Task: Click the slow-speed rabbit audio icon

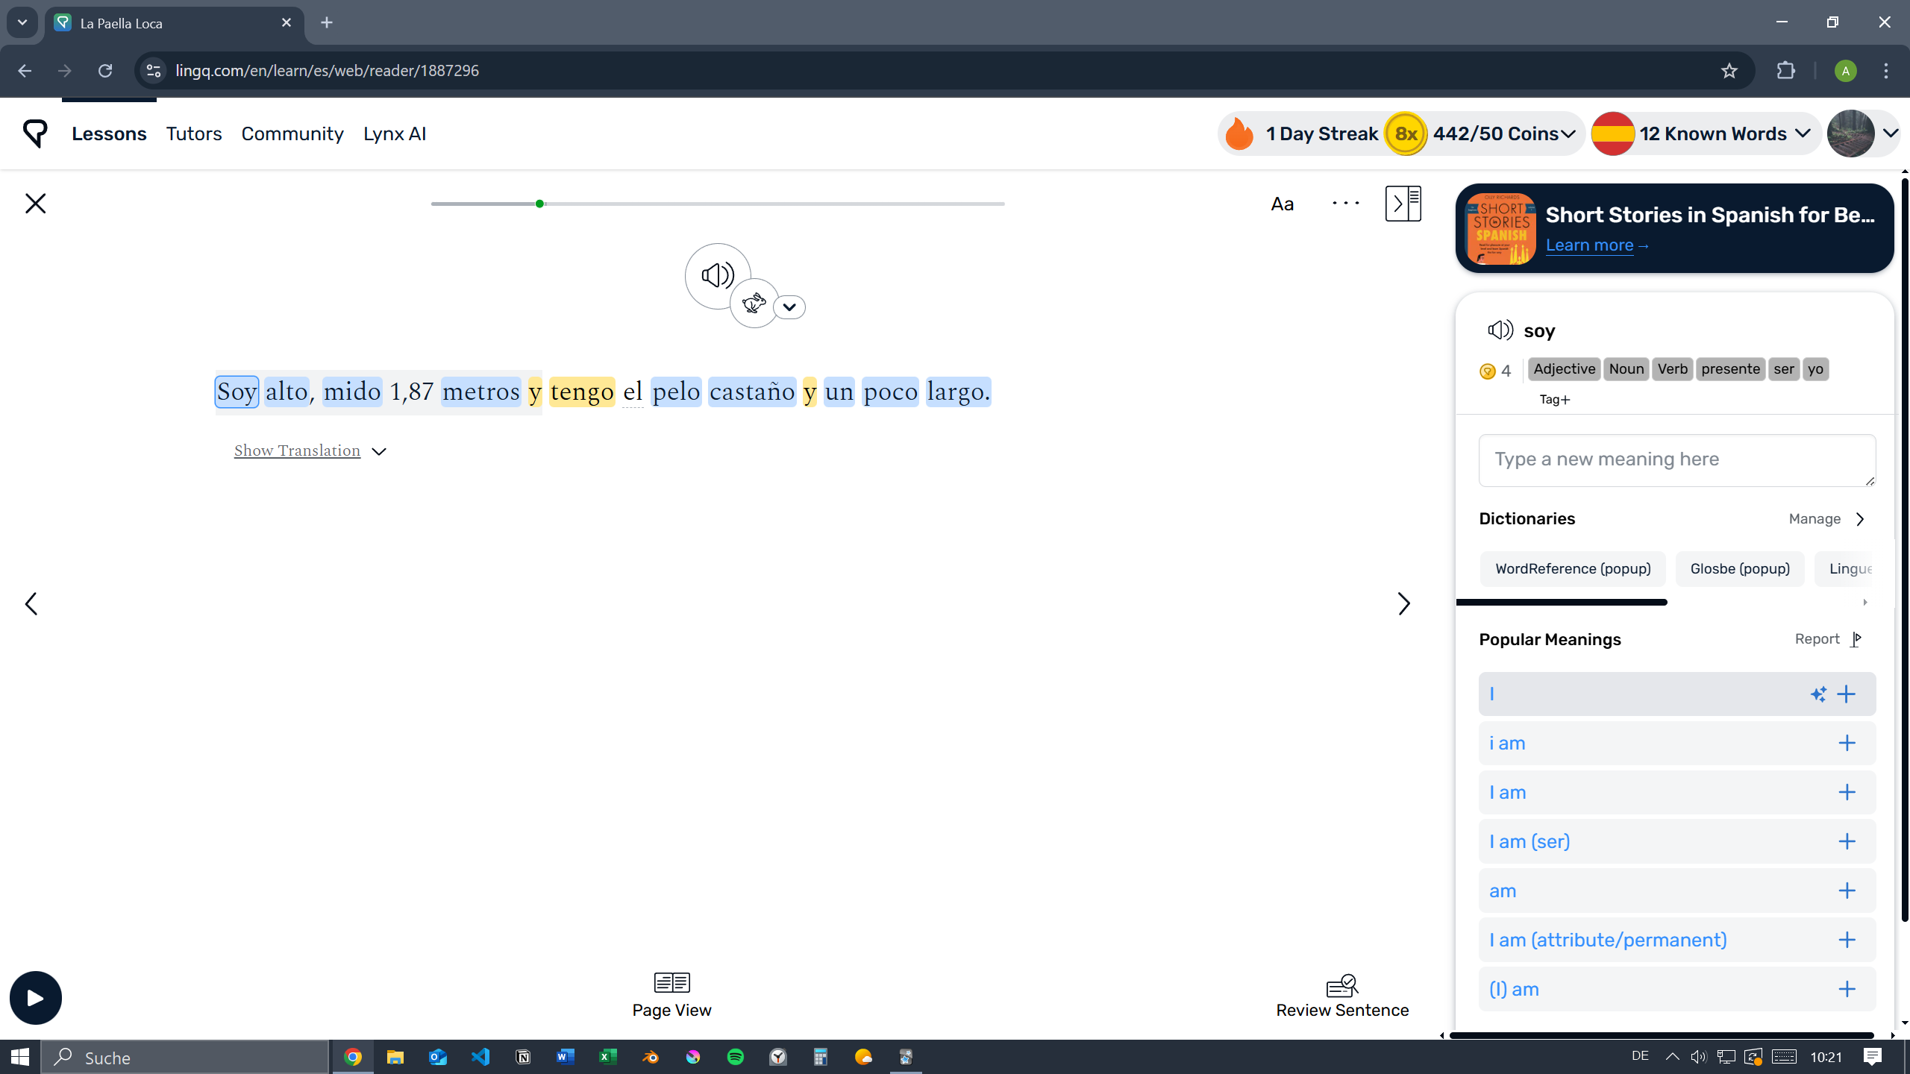Action: (754, 304)
